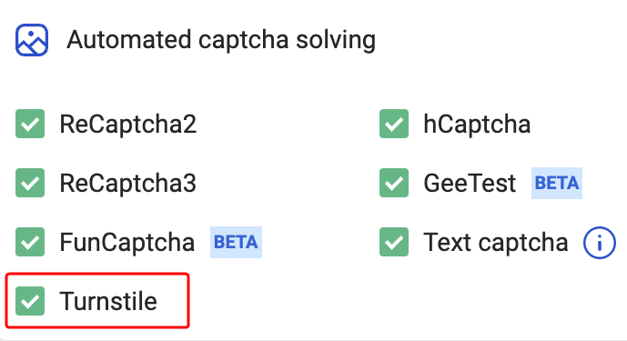Toggle the ReCaptcha3 checkbox off
This screenshot has height=341, width=627.
[30, 183]
